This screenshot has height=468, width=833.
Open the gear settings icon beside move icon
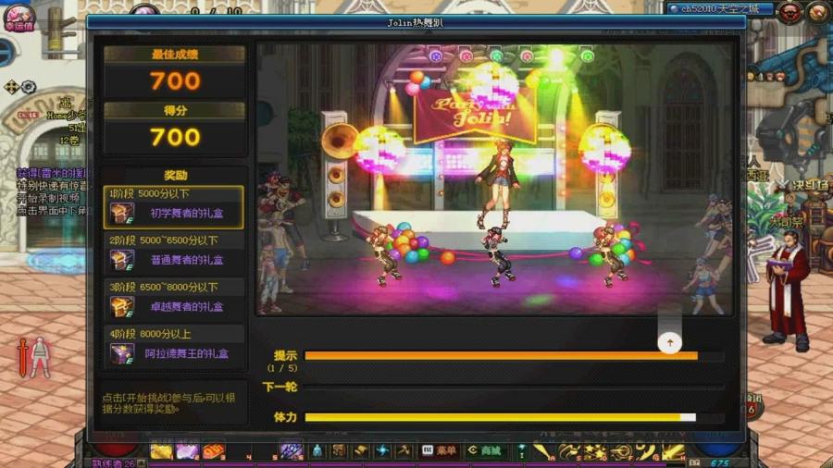pyautogui.click(x=28, y=87)
